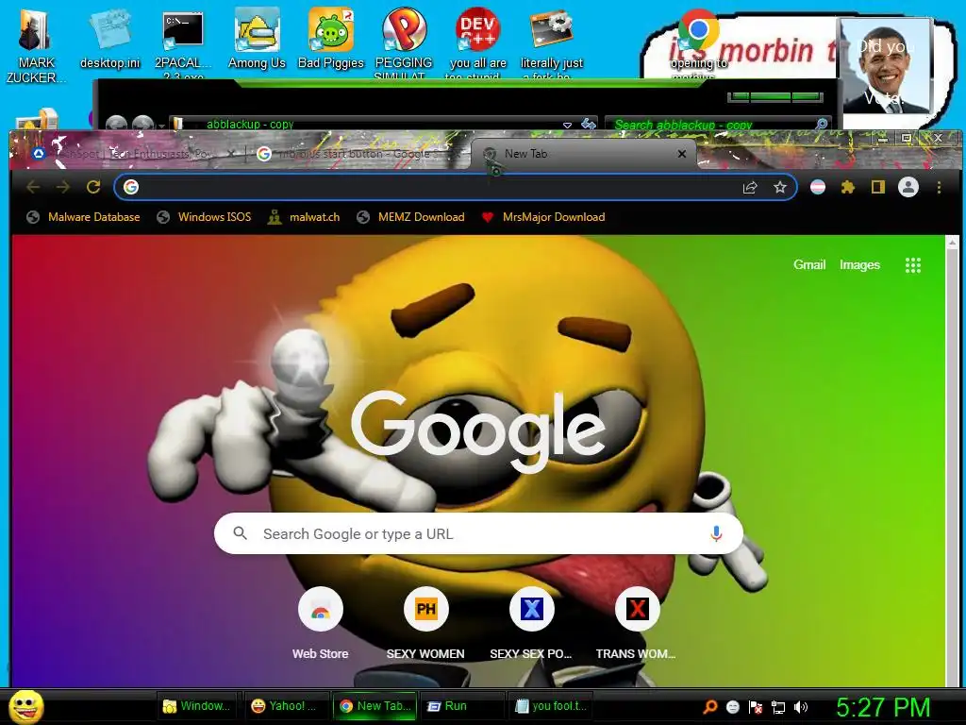966x725 pixels.
Task: Switch to New Tab taskbar button
Action: coord(375,706)
